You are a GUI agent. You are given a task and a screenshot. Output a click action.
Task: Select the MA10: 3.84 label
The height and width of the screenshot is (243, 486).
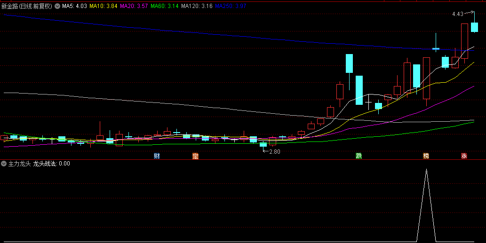click(x=104, y=6)
